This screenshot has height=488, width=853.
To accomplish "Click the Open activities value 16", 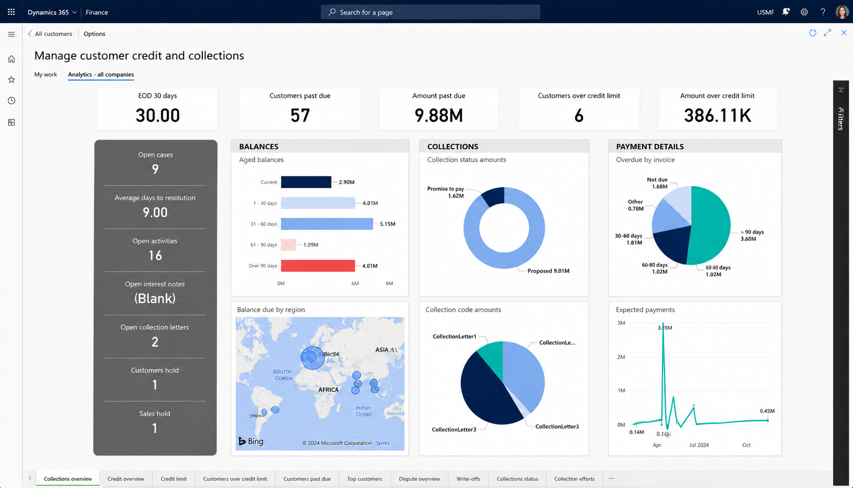I will coord(155,256).
